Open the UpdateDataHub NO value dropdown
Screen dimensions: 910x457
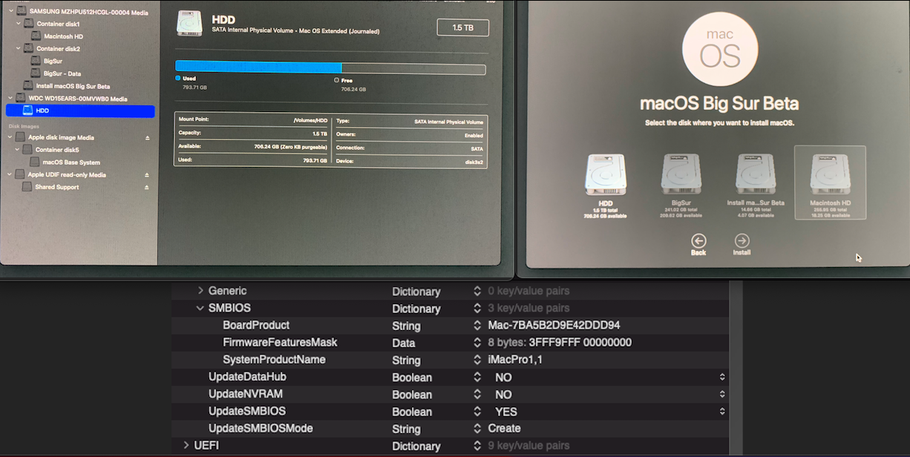coord(722,377)
